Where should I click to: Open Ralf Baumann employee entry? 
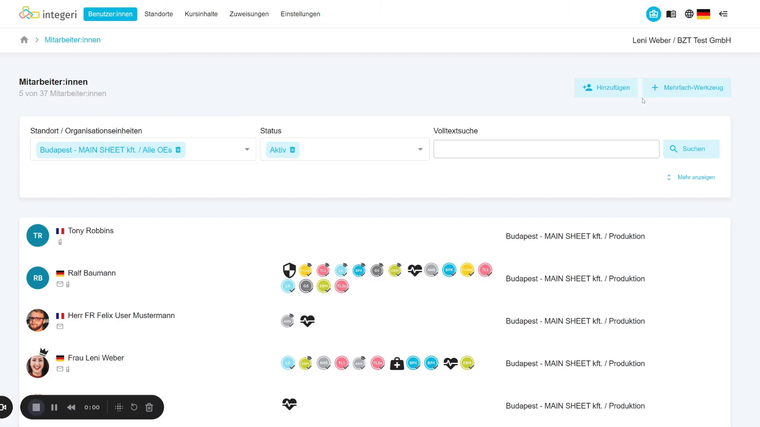(92, 273)
